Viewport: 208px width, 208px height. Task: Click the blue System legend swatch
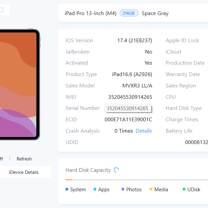point(67,189)
